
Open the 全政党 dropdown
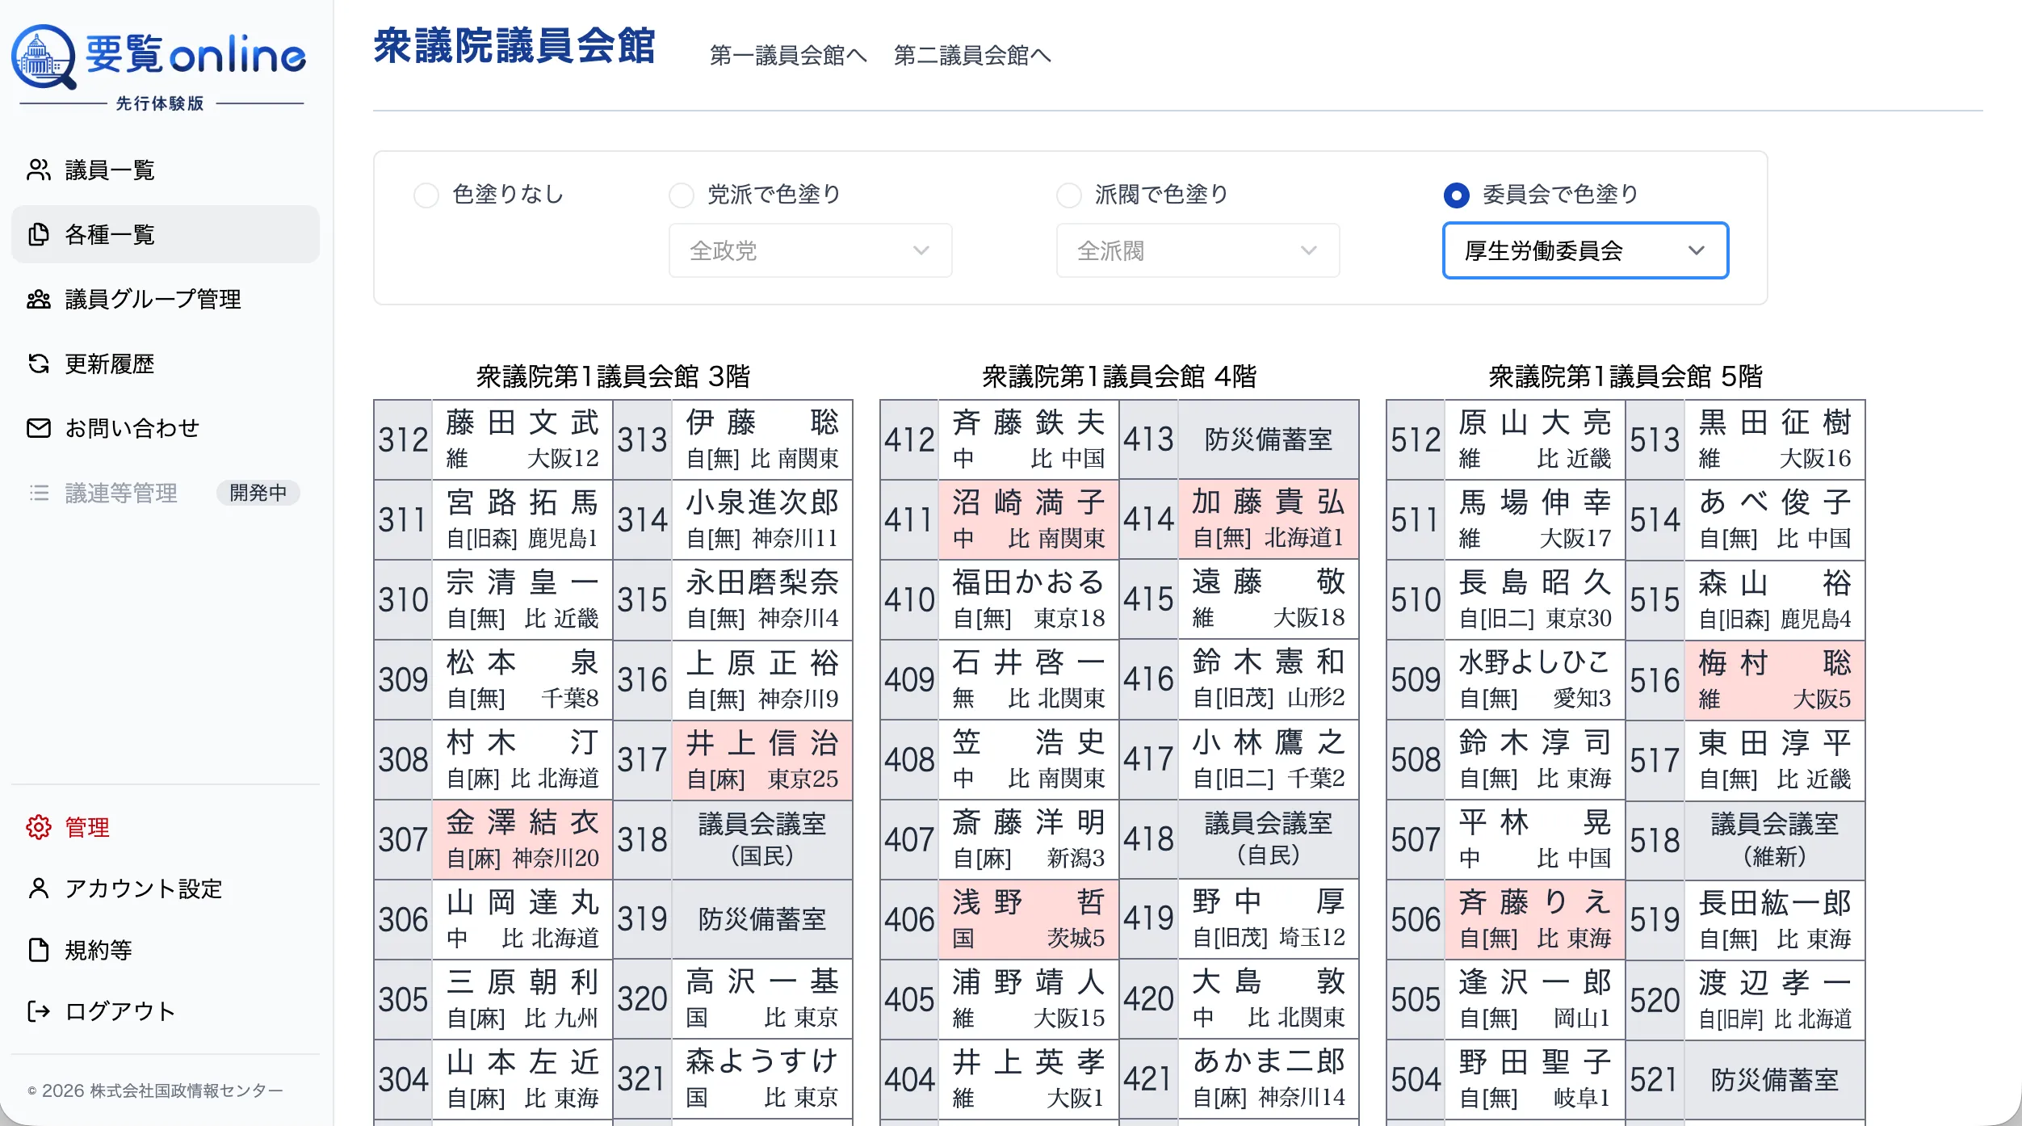(810, 250)
